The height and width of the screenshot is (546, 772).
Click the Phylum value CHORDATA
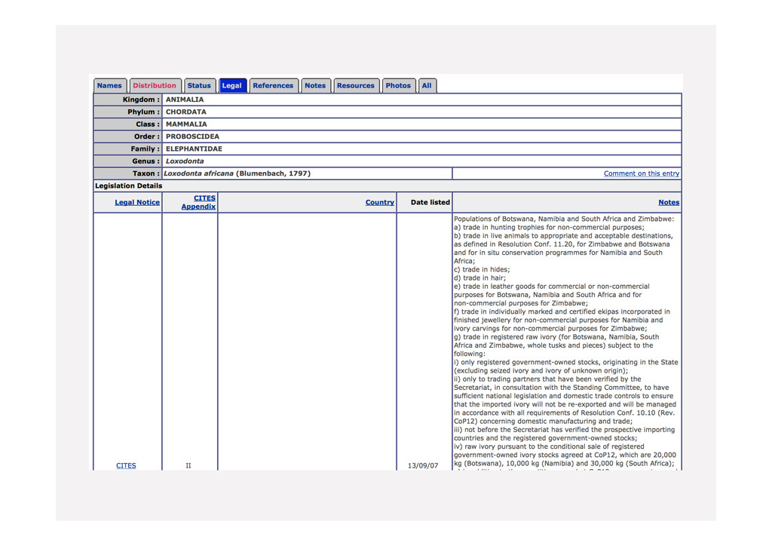pyautogui.click(x=186, y=112)
